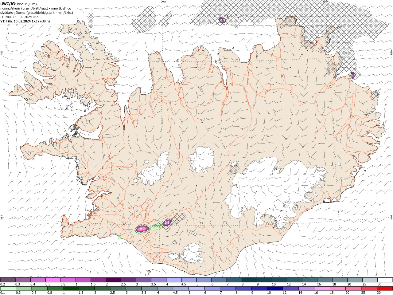Click the 0.6 precipitation marker on the map

click(x=167, y=223)
